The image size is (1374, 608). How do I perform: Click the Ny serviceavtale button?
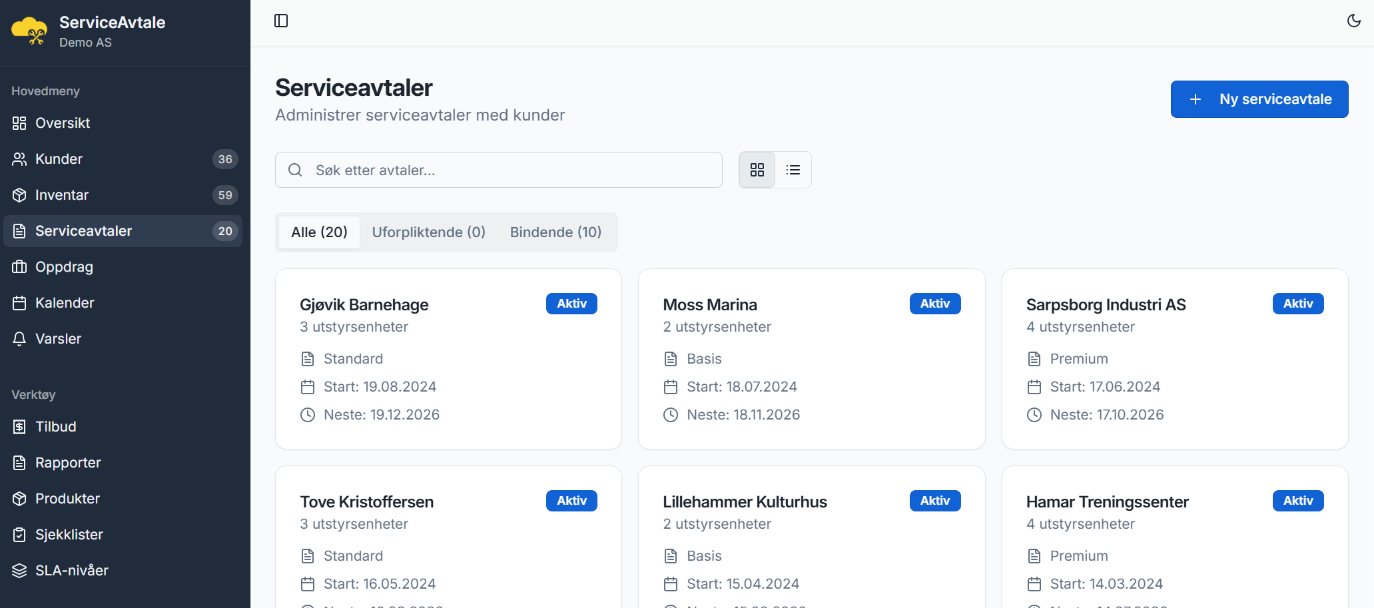tap(1259, 99)
